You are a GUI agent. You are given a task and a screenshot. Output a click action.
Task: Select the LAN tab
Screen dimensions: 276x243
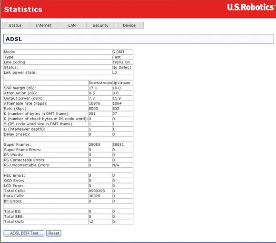pos(72,25)
